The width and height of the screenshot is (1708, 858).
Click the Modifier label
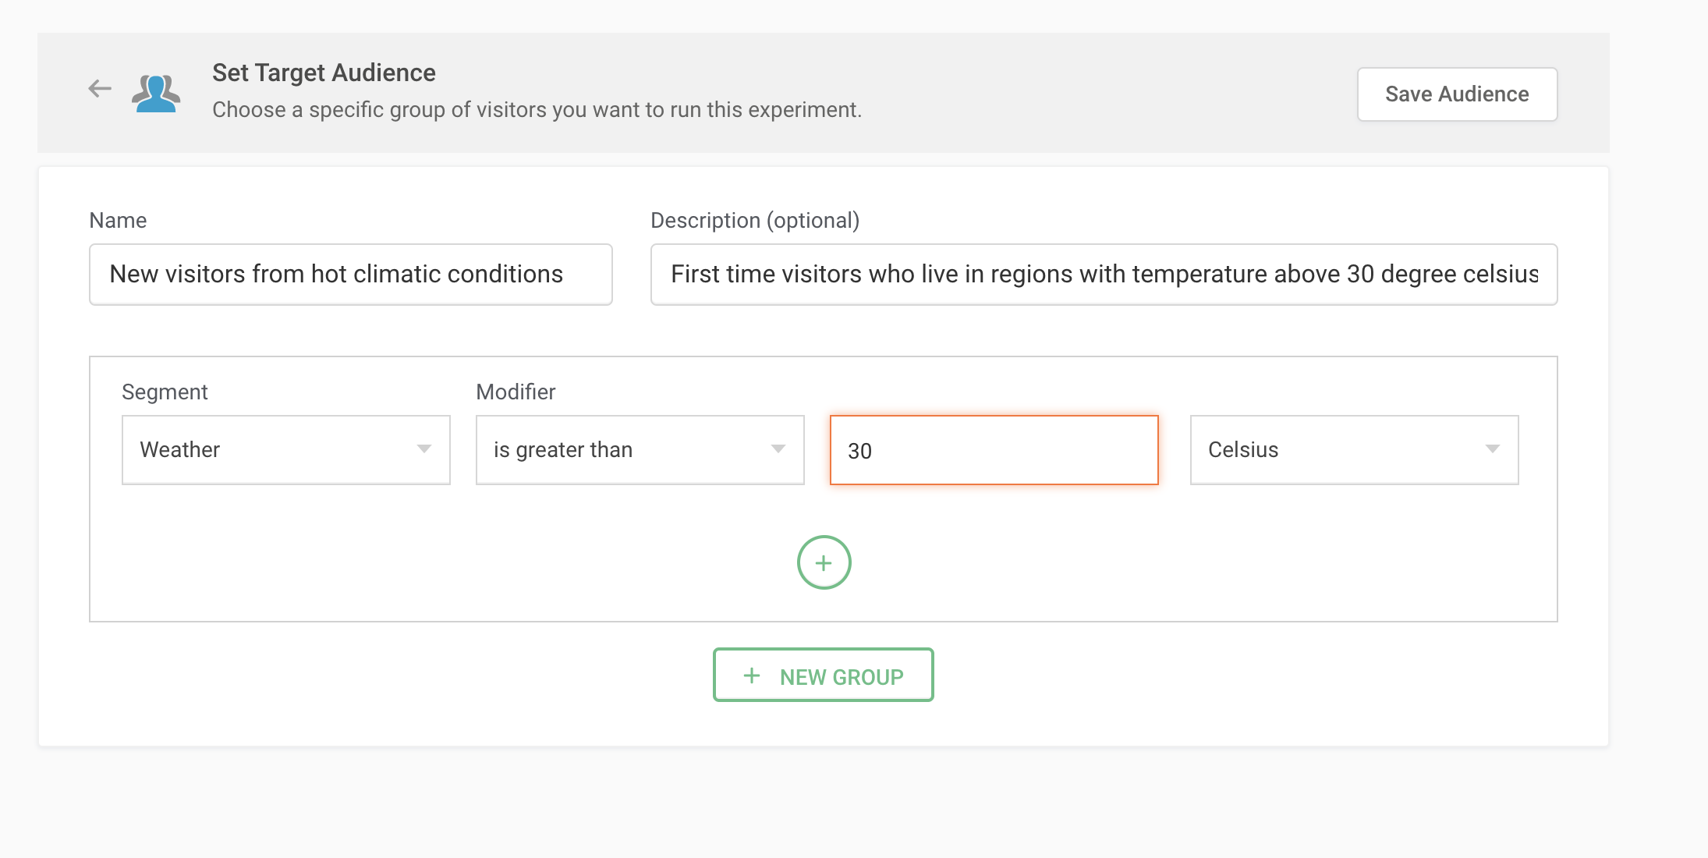(x=516, y=392)
